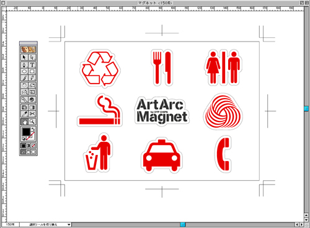Select the Scale tool

tap(32, 85)
